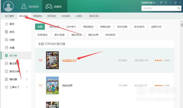Click the vertical scrollbar thumb
The height and width of the screenshot is (108, 183).
(181, 25)
